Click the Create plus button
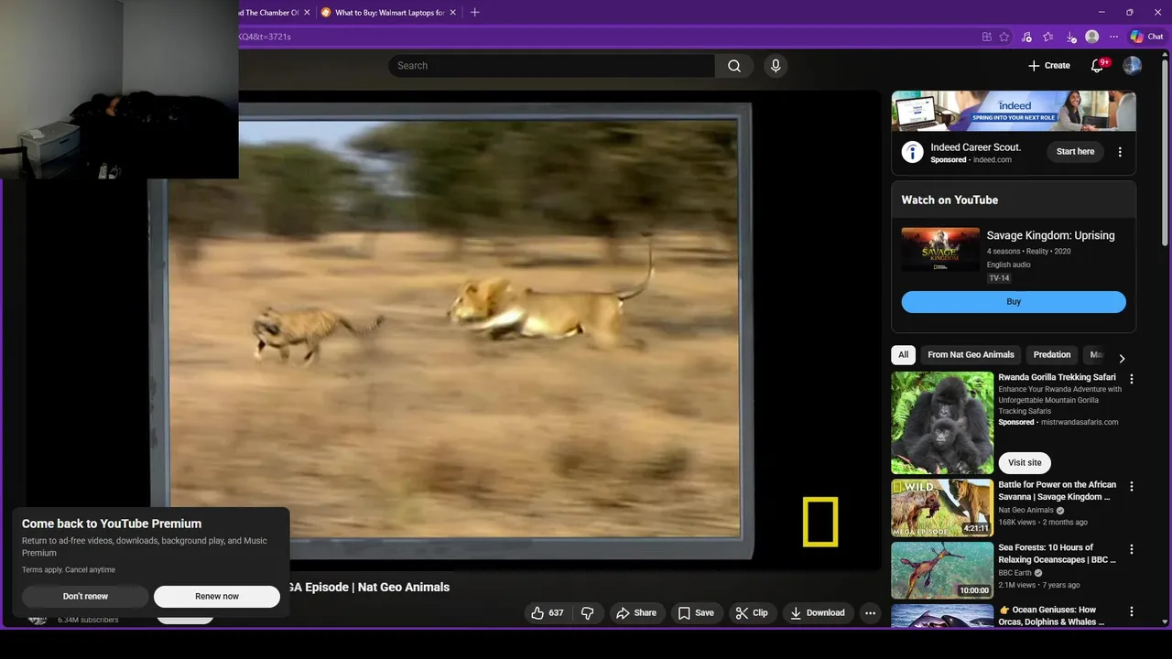The width and height of the screenshot is (1172, 659). [1049, 66]
